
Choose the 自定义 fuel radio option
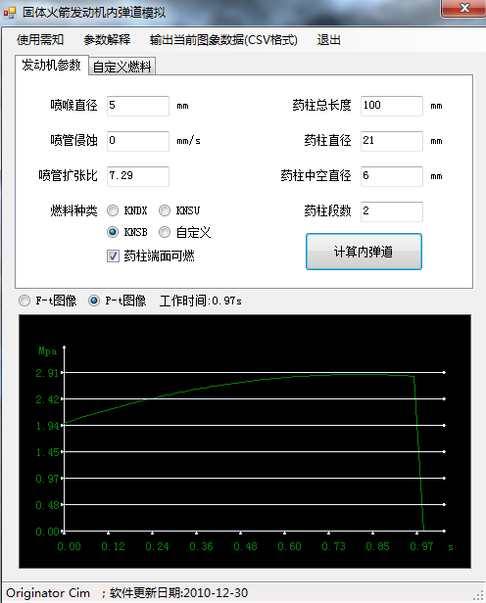click(165, 232)
